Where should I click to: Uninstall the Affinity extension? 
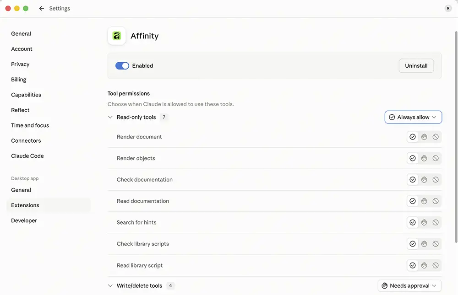point(416,66)
